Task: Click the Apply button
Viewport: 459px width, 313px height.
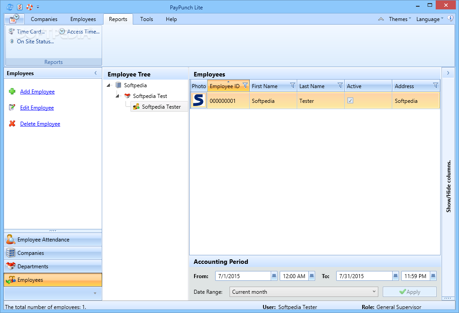Action: pyautogui.click(x=410, y=292)
